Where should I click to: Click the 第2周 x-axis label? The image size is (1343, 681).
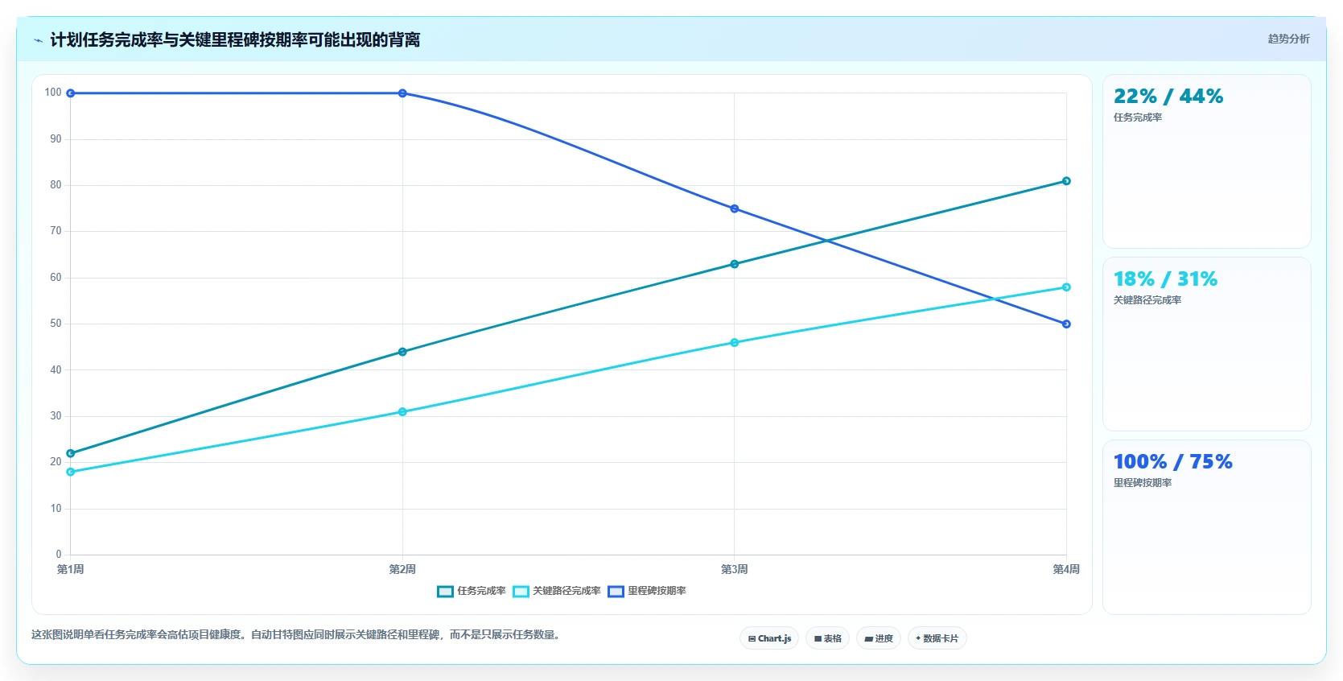402,569
